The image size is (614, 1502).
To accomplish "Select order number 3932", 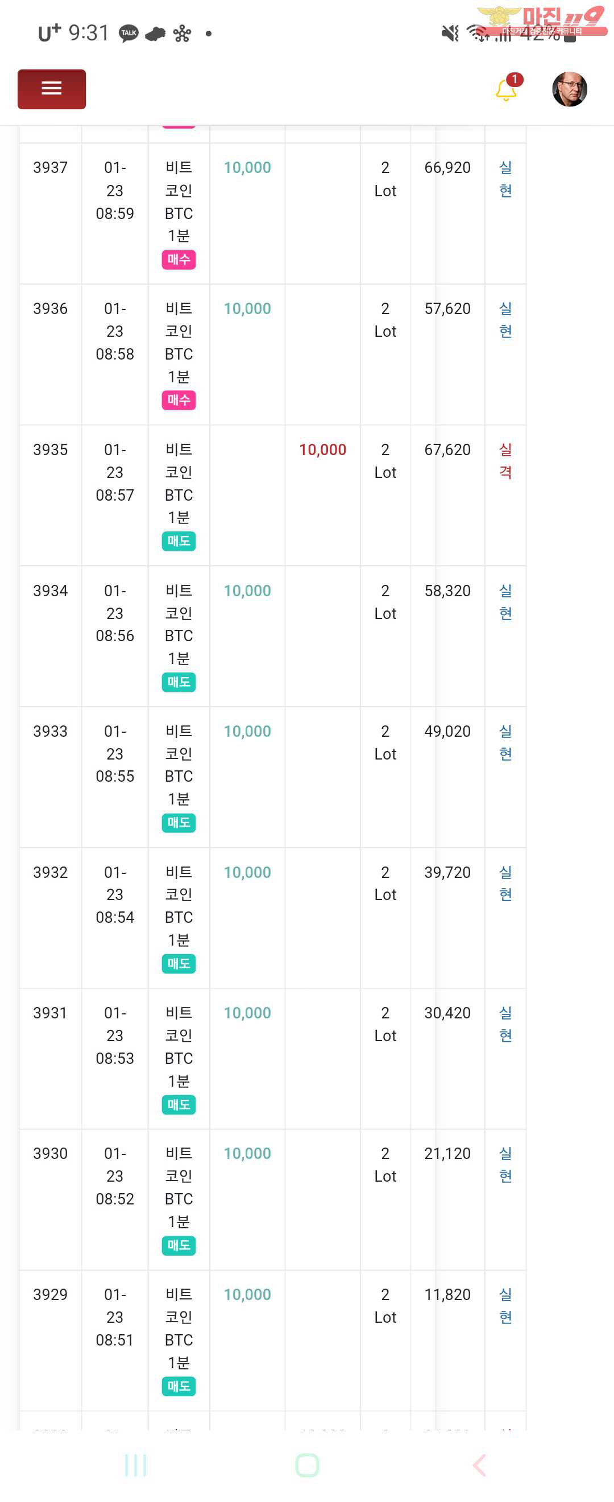I will (50, 872).
